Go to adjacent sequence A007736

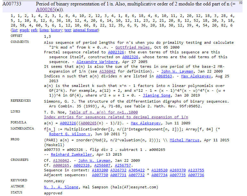(196, 175)
